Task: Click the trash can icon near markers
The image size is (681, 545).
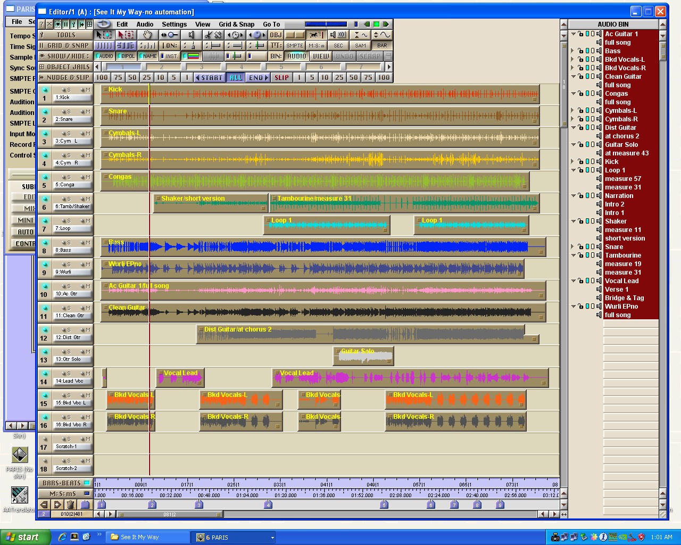Action: 70,505
